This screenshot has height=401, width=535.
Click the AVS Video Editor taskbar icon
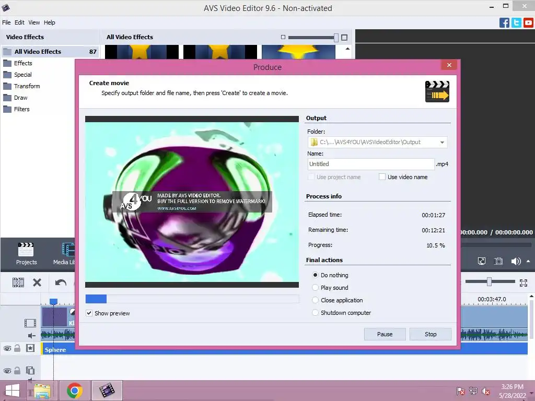[107, 391]
